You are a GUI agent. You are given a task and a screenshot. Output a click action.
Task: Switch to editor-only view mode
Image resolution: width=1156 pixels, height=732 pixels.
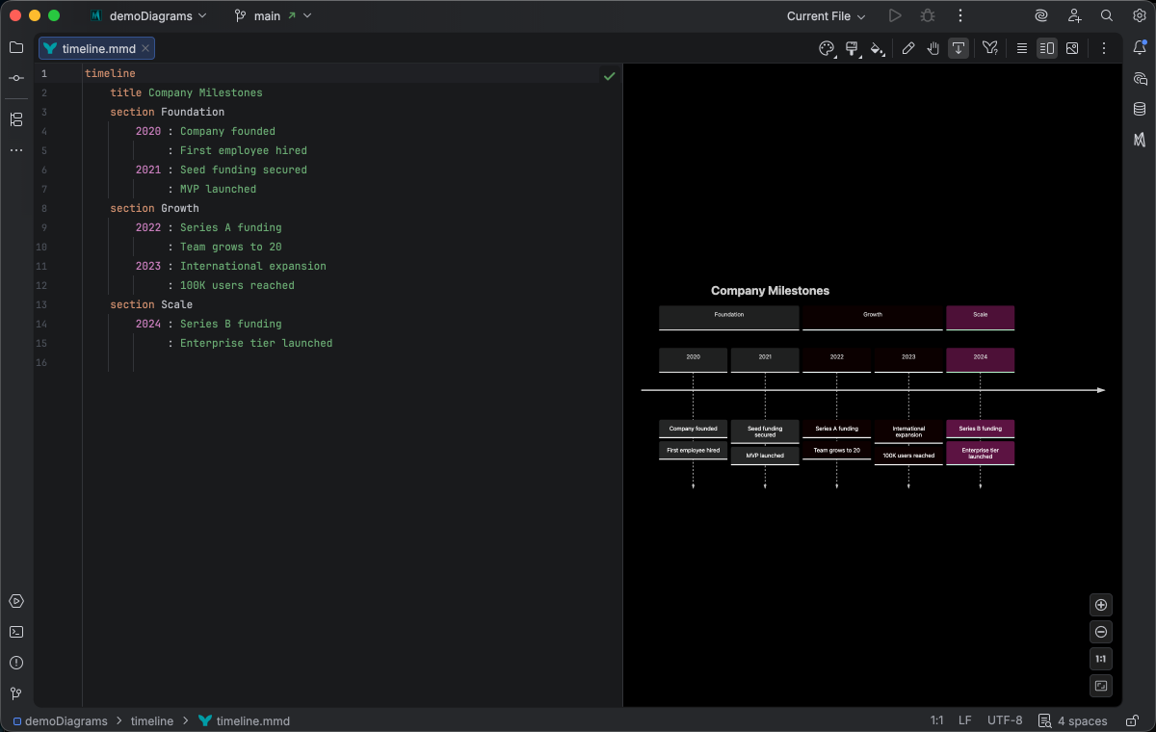pos(1022,48)
